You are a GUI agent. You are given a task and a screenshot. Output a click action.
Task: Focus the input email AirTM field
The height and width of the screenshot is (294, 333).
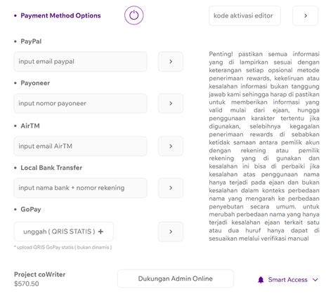click(x=80, y=146)
